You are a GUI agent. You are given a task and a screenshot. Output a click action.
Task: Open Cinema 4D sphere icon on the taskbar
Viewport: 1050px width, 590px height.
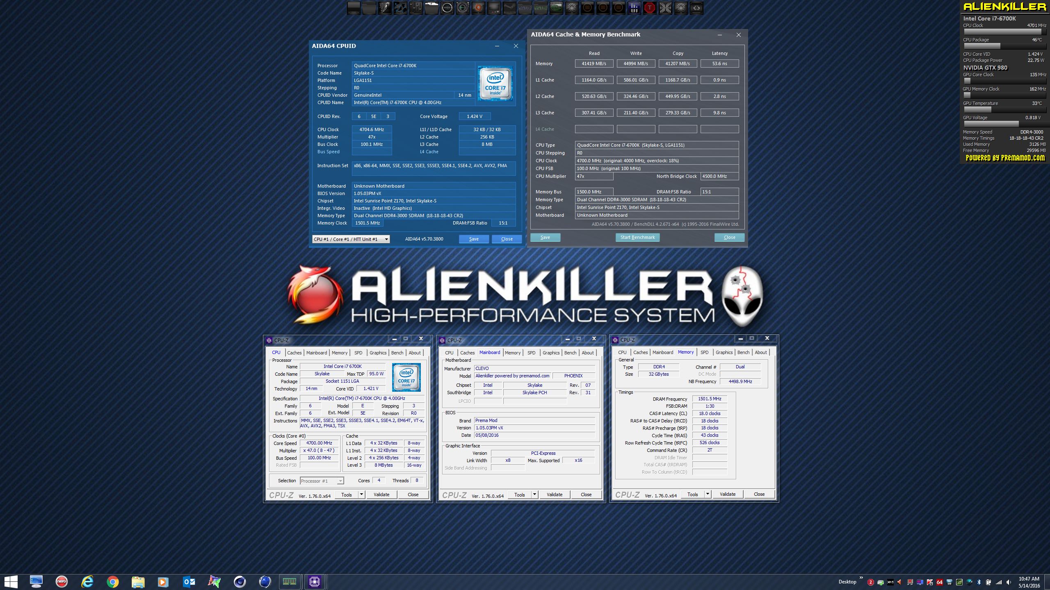pos(240,582)
